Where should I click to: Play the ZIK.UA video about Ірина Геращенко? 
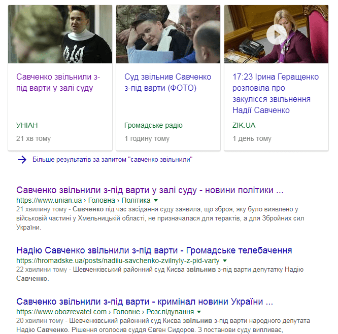[x=277, y=34]
